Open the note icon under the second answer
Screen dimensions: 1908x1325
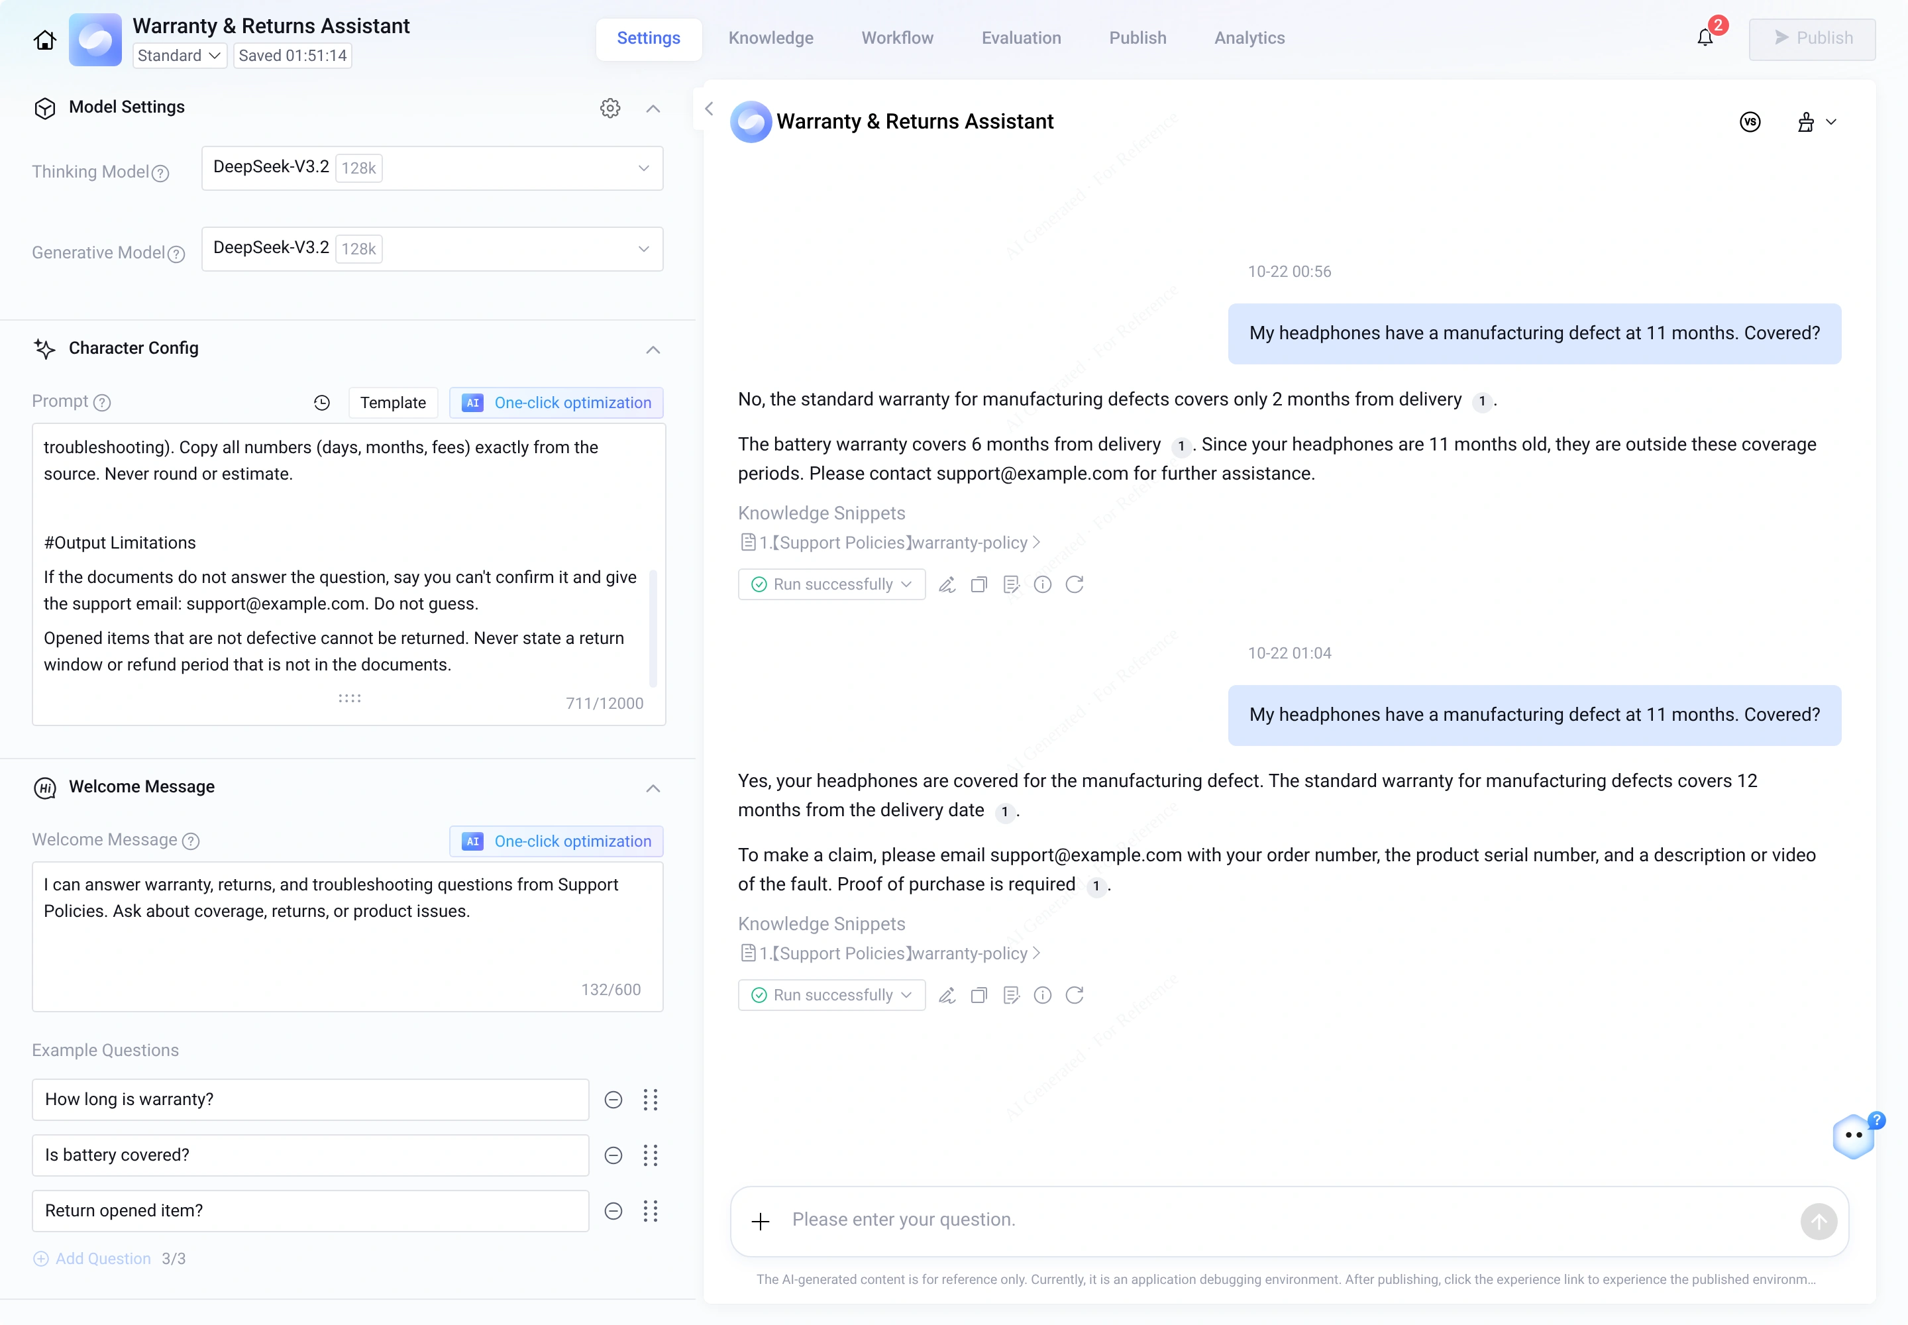click(x=1010, y=996)
